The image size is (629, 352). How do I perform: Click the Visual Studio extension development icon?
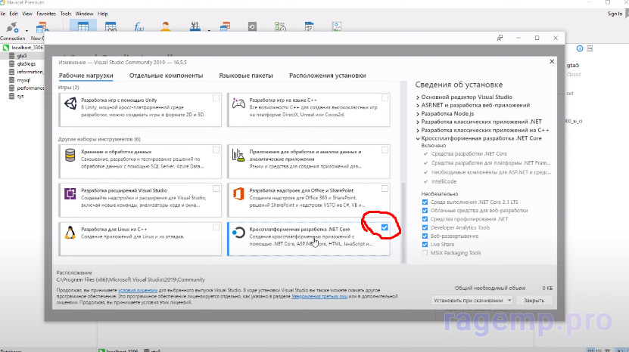(x=70, y=194)
